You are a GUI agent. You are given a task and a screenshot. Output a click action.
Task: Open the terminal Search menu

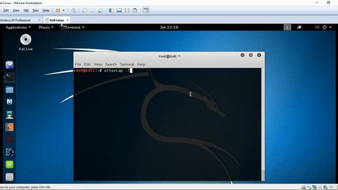point(111,64)
